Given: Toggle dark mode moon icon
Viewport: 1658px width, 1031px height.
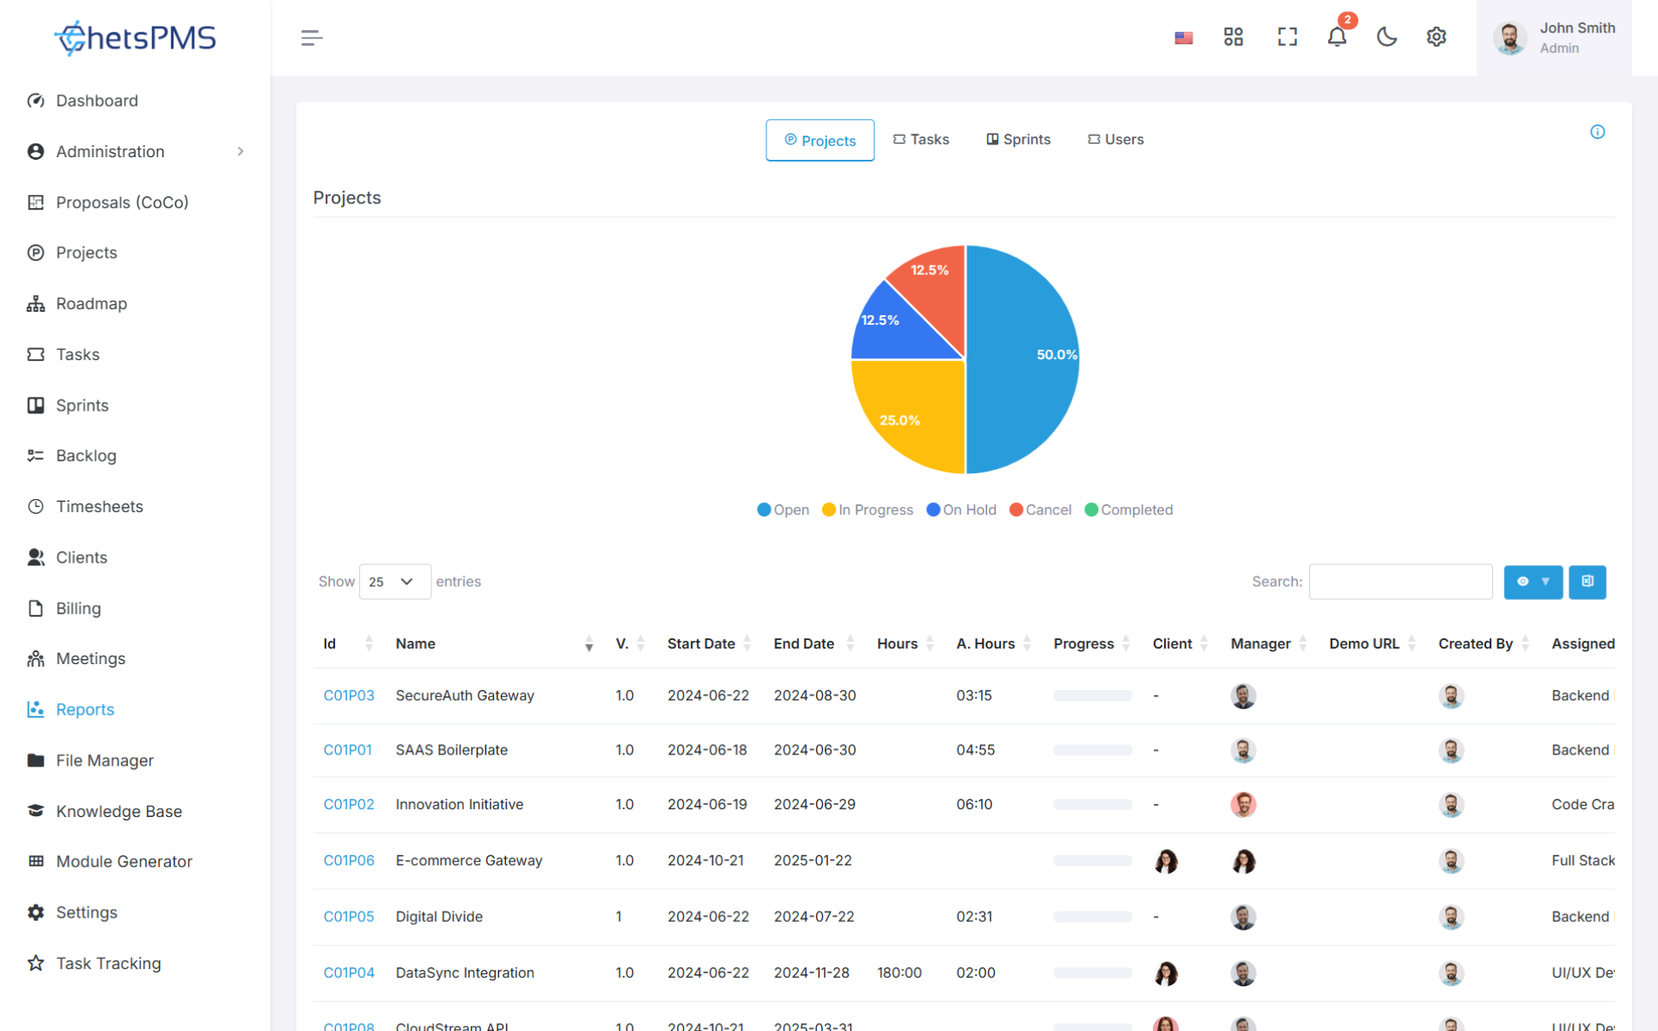Looking at the screenshot, I should pos(1387,37).
